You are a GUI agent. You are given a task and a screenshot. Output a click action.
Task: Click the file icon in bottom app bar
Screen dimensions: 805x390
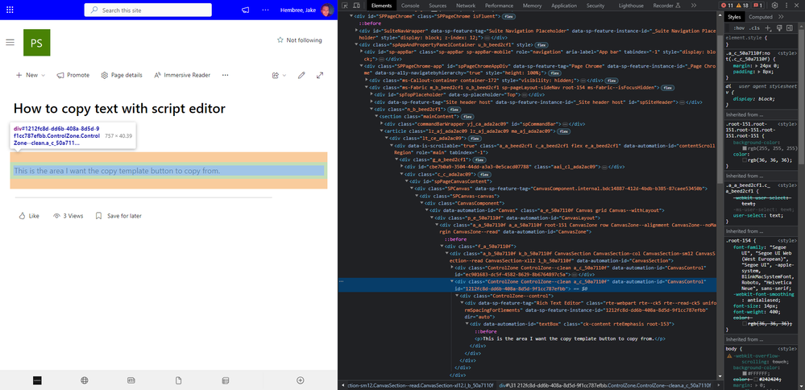tap(179, 380)
